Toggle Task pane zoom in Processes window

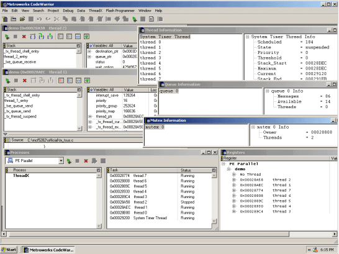tap(214, 170)
